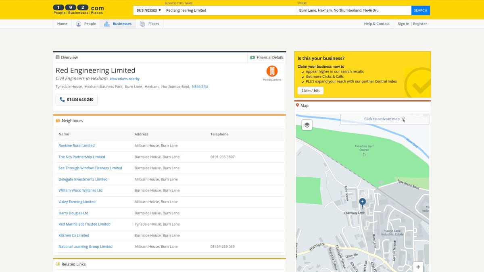Open the NE46 3RU postcode link
The height and width of the screenshot is (272, 484).
[200, 87]
